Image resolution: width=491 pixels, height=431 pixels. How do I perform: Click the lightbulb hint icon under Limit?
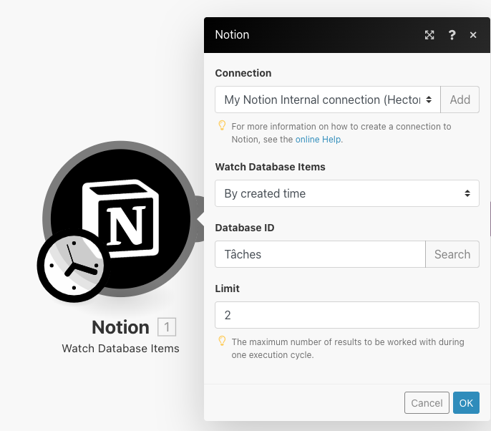(x=222, y=341)
